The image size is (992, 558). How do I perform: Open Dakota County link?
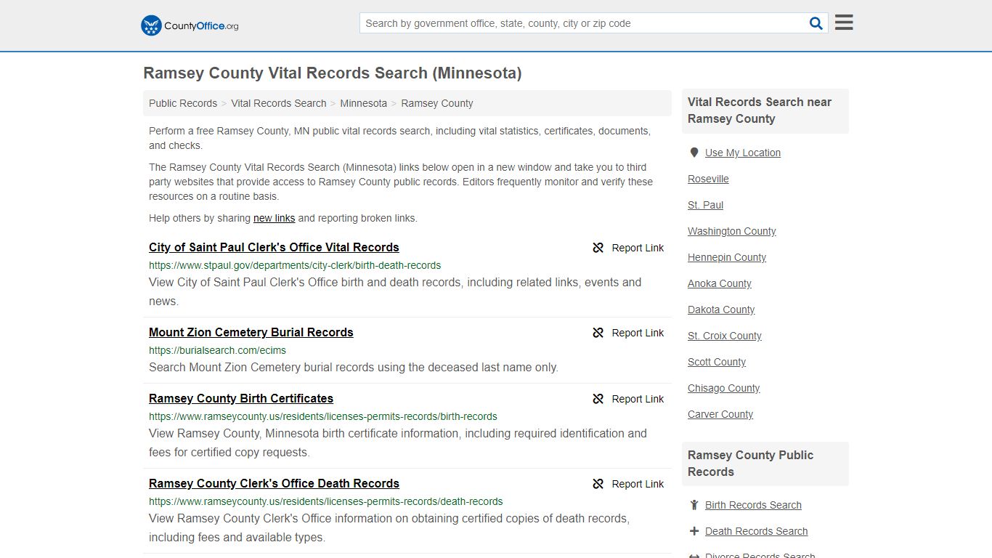(x=721, y=310)
